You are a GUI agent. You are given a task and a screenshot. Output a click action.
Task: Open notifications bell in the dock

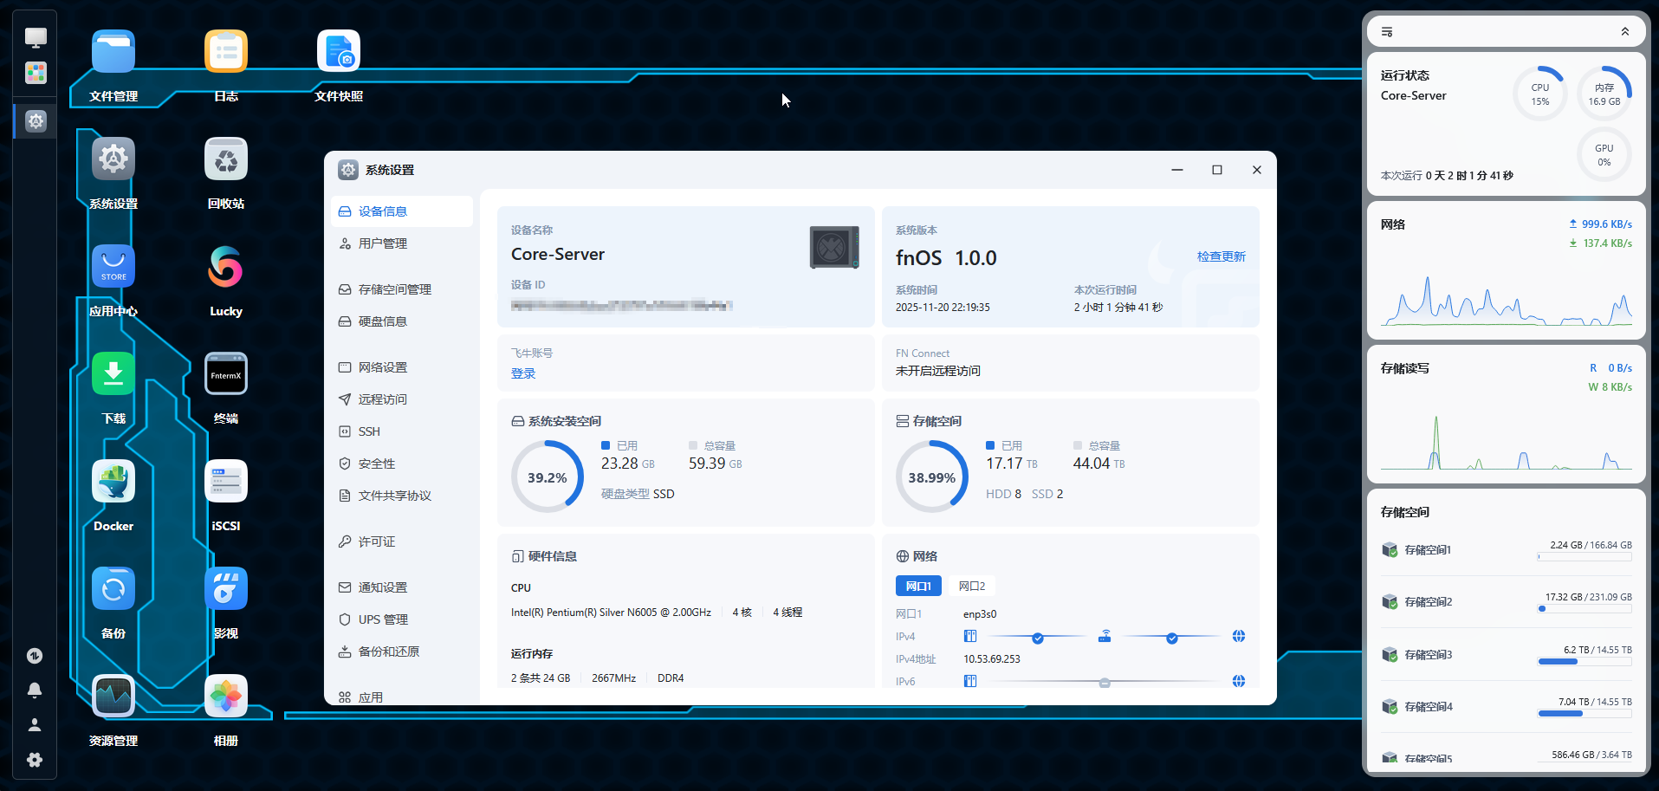click(35, 691)
